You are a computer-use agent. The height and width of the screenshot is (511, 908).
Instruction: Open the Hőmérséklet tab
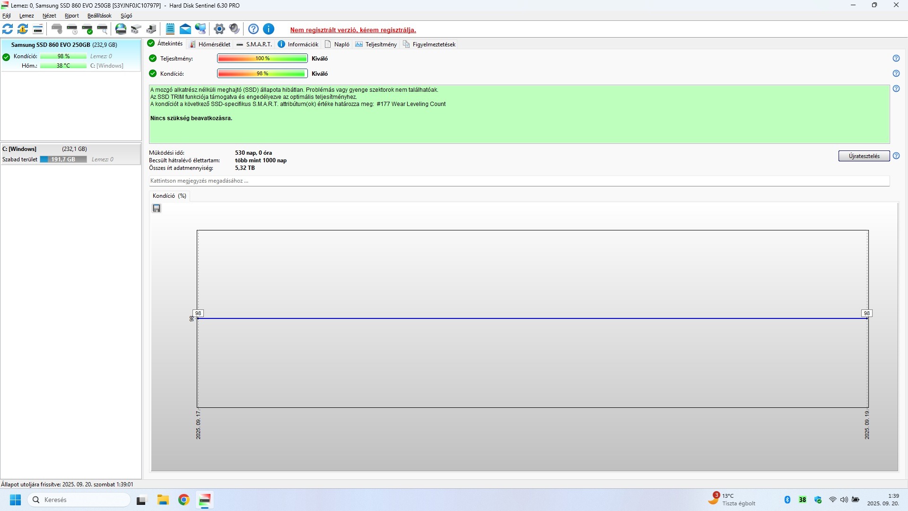pyautogui.click(x=210, y=44)
